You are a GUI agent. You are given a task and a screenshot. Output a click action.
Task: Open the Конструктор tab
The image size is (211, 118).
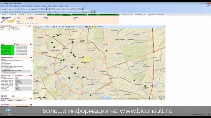point(140,15)
